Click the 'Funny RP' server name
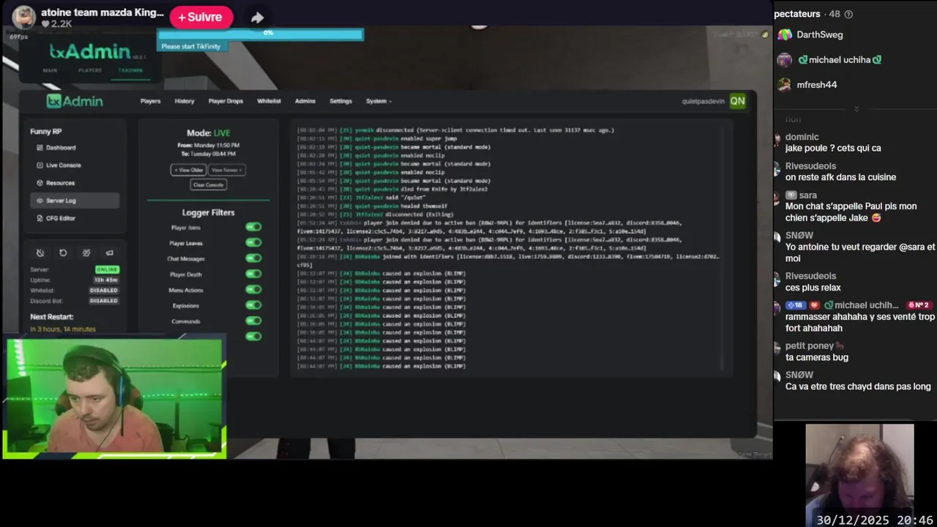The height and width of the screenshot is (527, 937). pos(46,132)
